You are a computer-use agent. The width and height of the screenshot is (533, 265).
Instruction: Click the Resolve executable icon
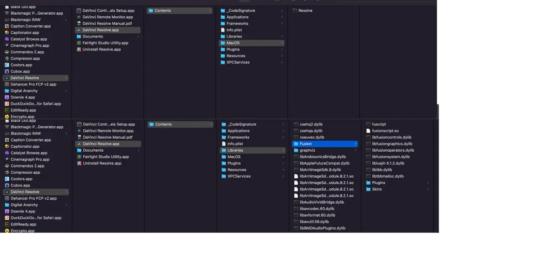coord(295,10)
